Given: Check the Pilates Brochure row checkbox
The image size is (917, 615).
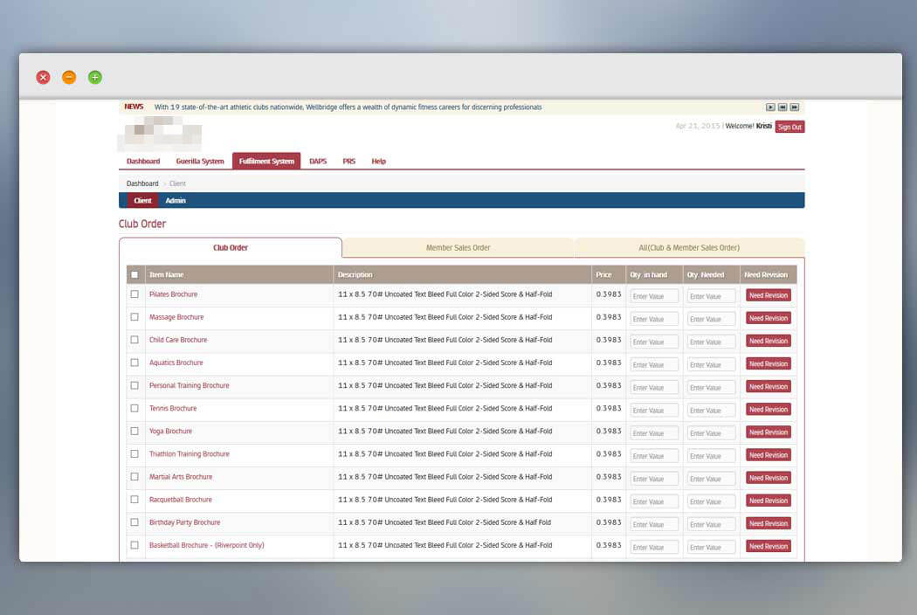Looking at the screenshot, I should pos(134,294).
